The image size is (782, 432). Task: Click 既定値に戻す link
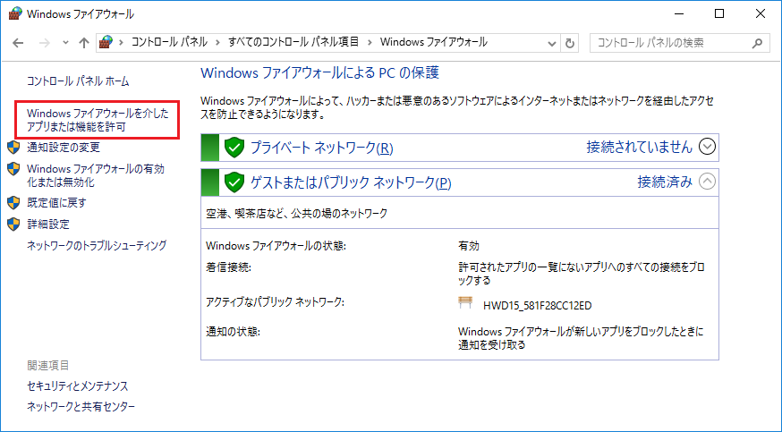[56, 203]
